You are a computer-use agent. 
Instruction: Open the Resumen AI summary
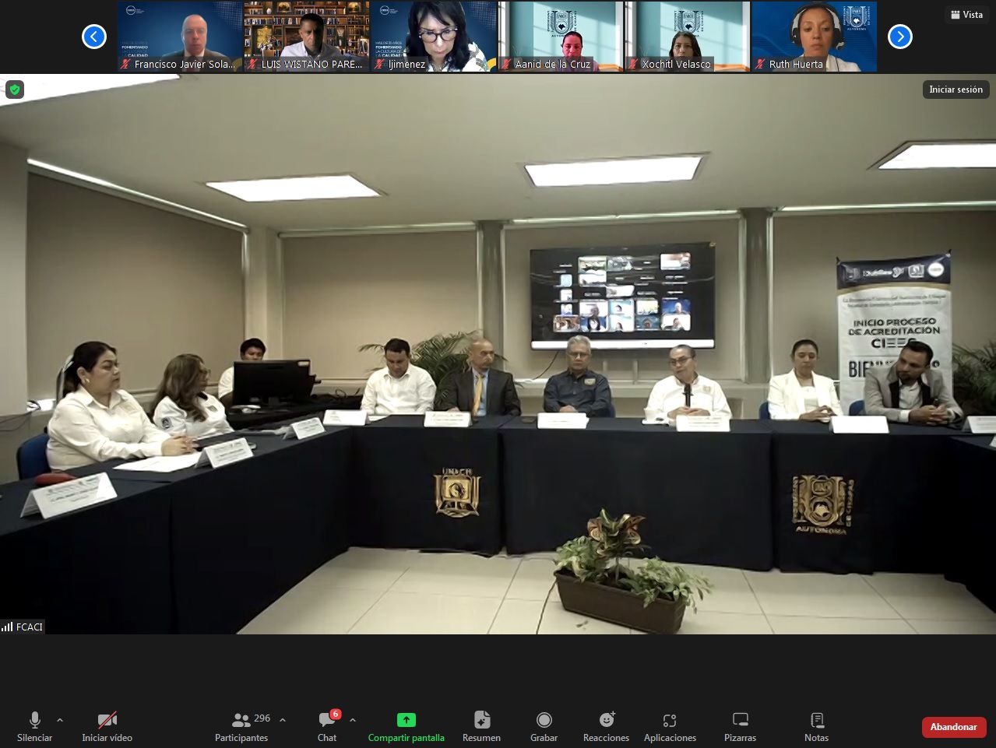[481, 725]
